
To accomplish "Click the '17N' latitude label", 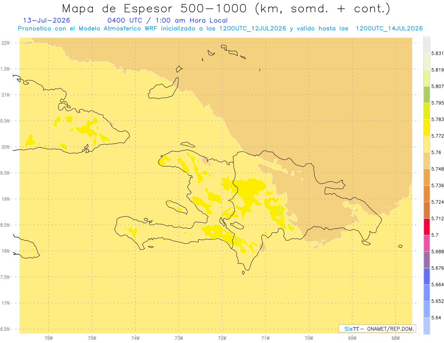I will (x=6, y=303).
